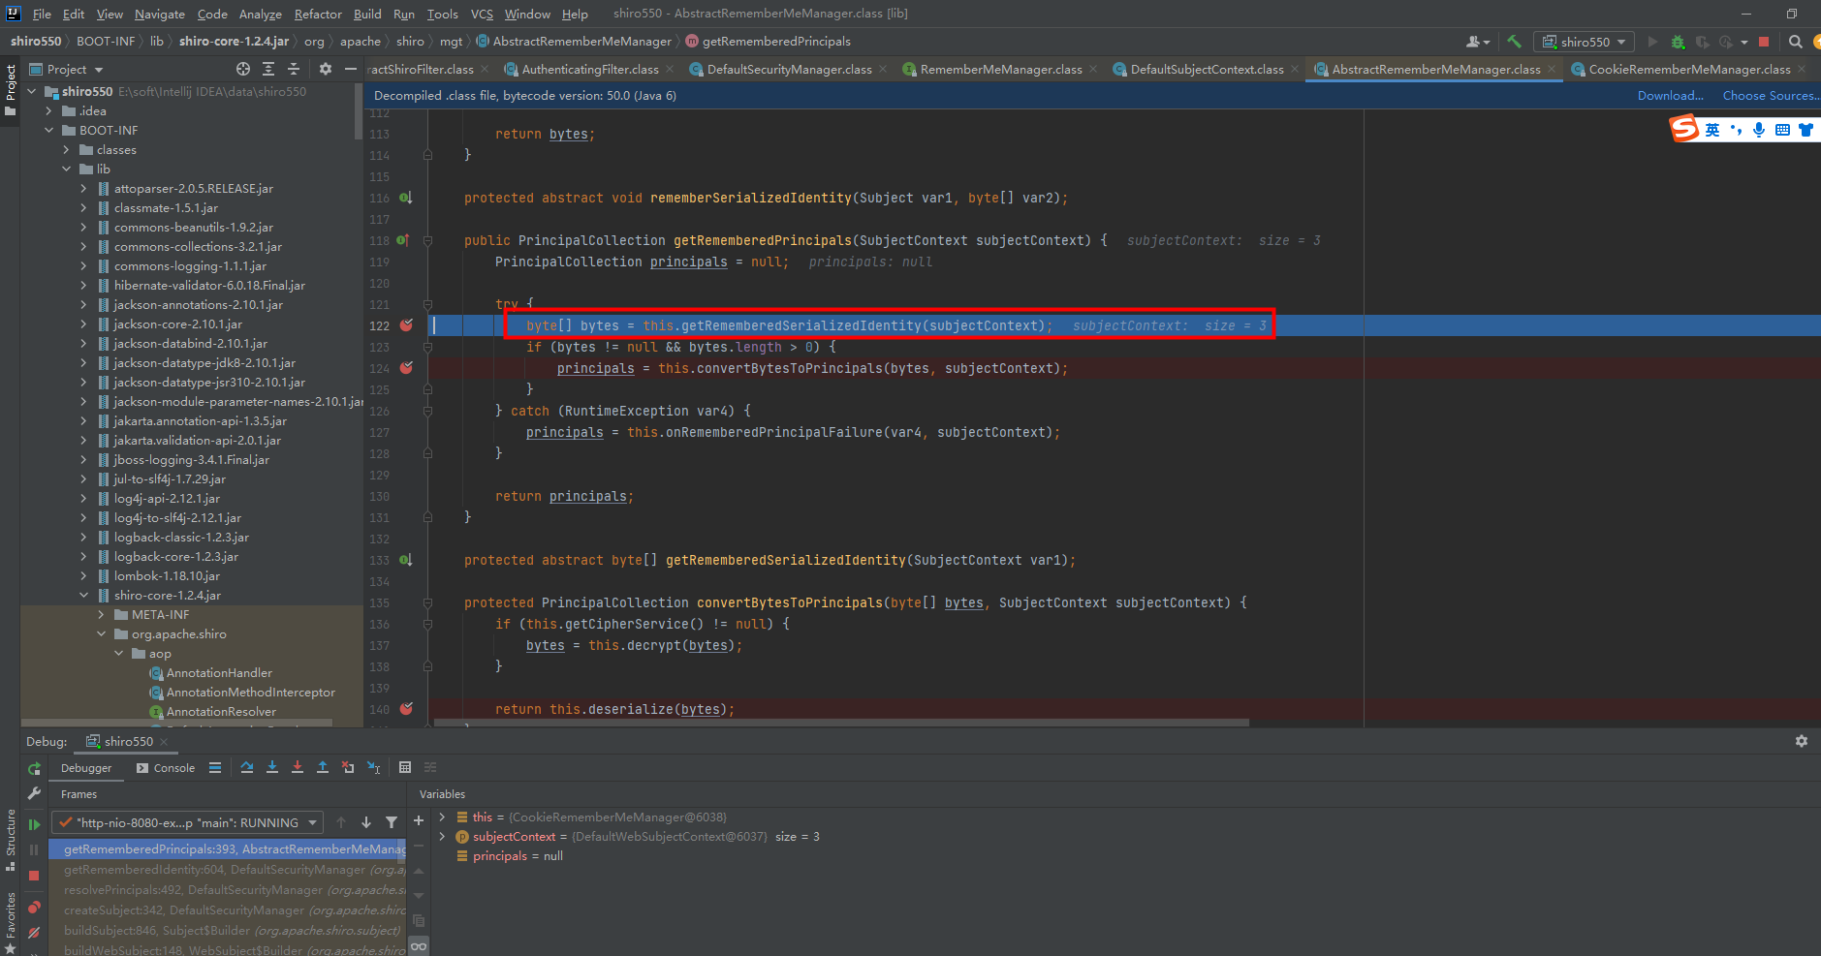Click the Run to Cursor icon
Screen dimensions: 1821x956
373,767
